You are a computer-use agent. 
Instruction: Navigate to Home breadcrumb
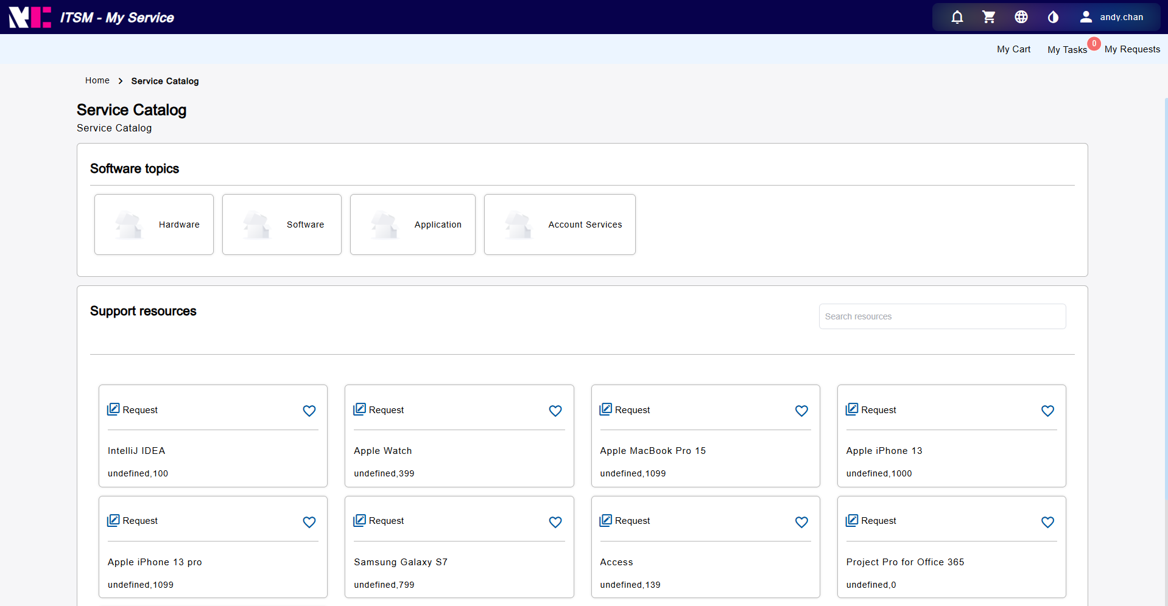(x=97, y=80)
